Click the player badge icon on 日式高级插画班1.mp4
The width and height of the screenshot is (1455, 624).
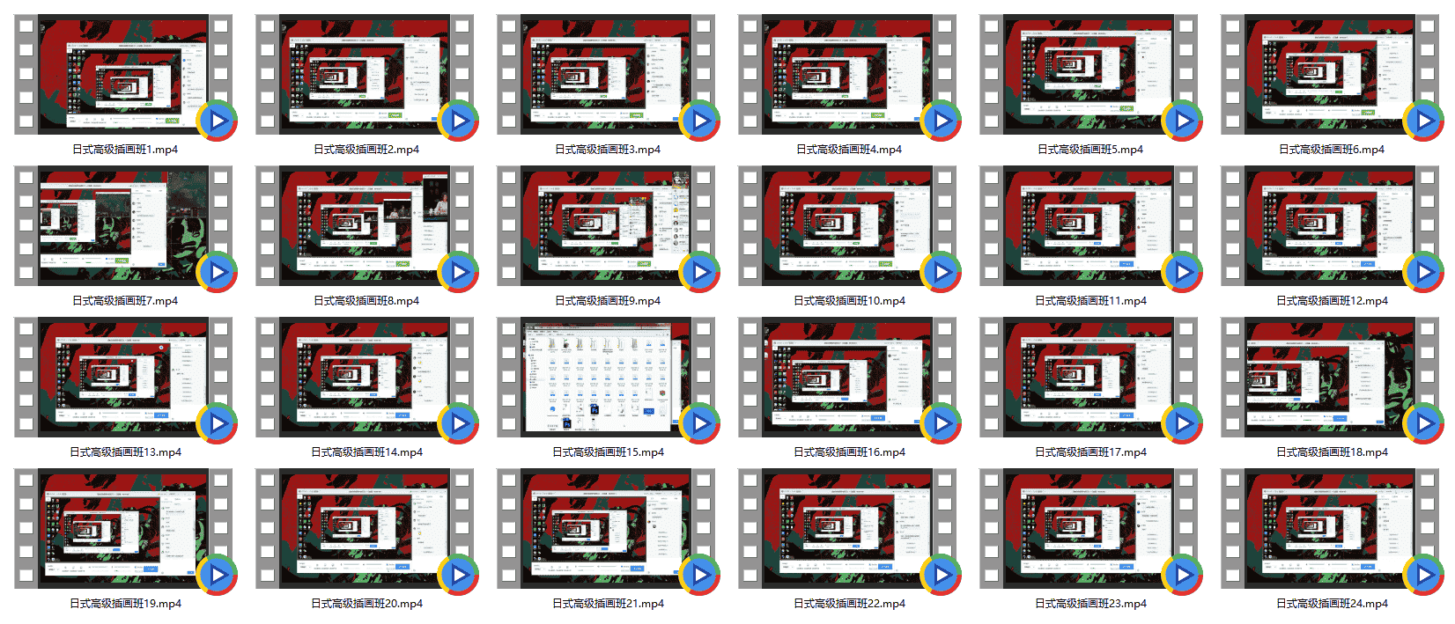(x=217, y=121)
